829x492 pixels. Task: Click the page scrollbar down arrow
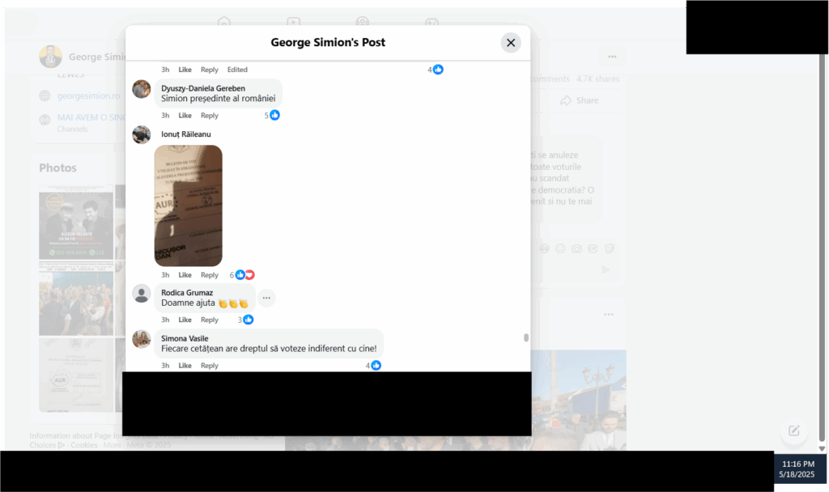pyautogui.click(x=822, y=448)
